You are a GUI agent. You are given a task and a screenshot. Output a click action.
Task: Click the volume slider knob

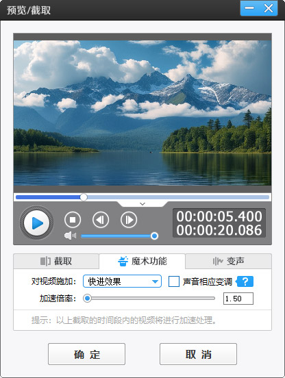click(x=154, y=236)
